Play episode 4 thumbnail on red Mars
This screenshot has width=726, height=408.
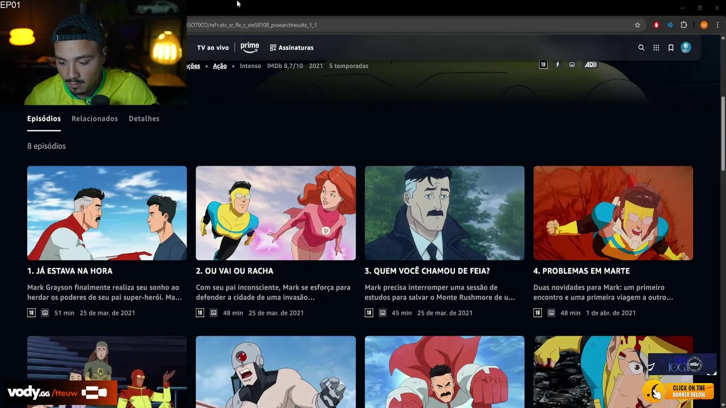point(613,213)
